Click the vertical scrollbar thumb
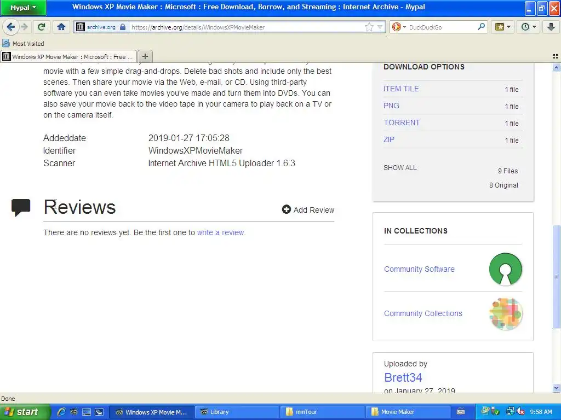561x420 pixels. point(556,276)
